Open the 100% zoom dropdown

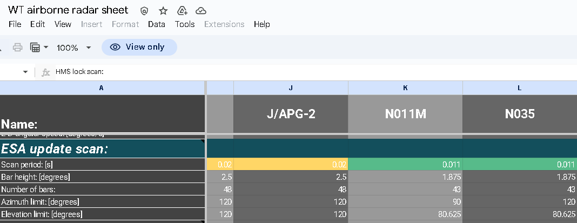73,48
